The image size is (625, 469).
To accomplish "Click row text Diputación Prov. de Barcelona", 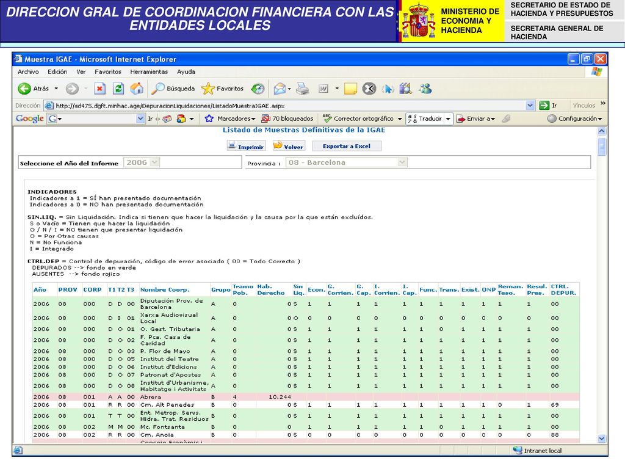I will click(x=172, y=304).
